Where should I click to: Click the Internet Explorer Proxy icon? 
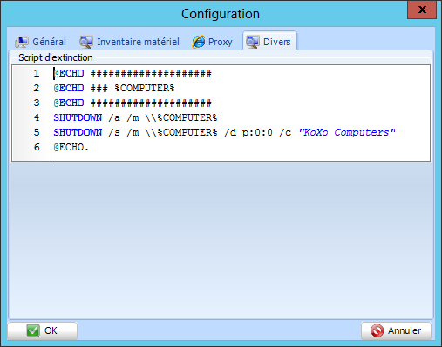[x=199, y=42]
